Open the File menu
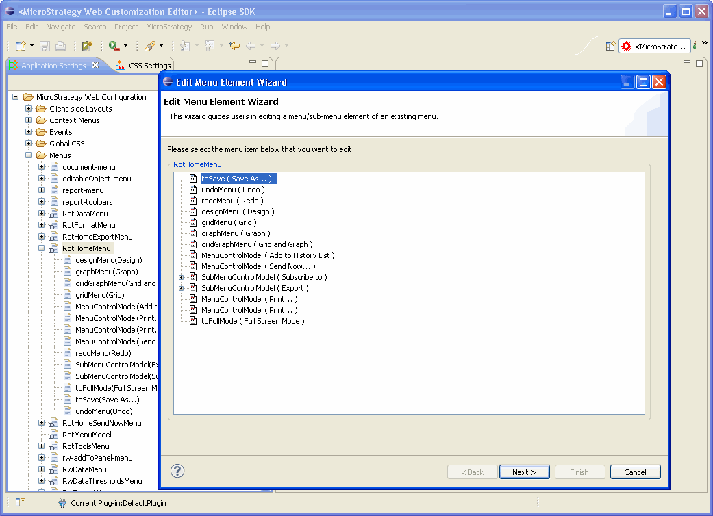713x516 pixels. click(x=12, y=27)
